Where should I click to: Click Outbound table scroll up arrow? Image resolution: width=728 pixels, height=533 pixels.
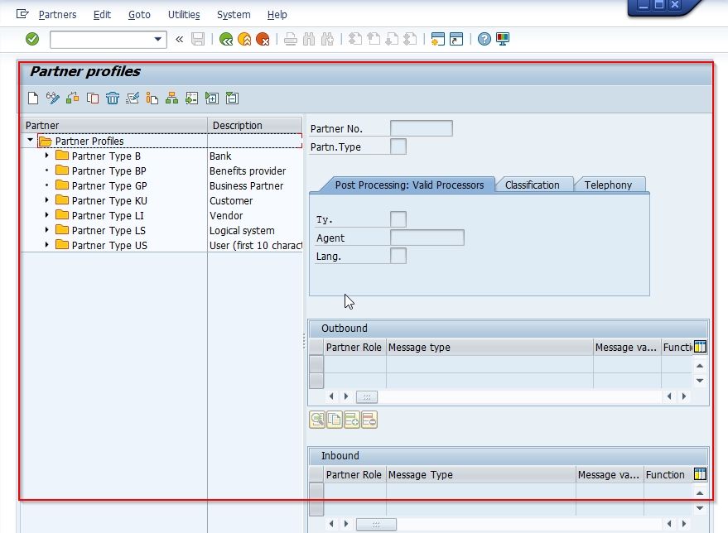(700, 366)
